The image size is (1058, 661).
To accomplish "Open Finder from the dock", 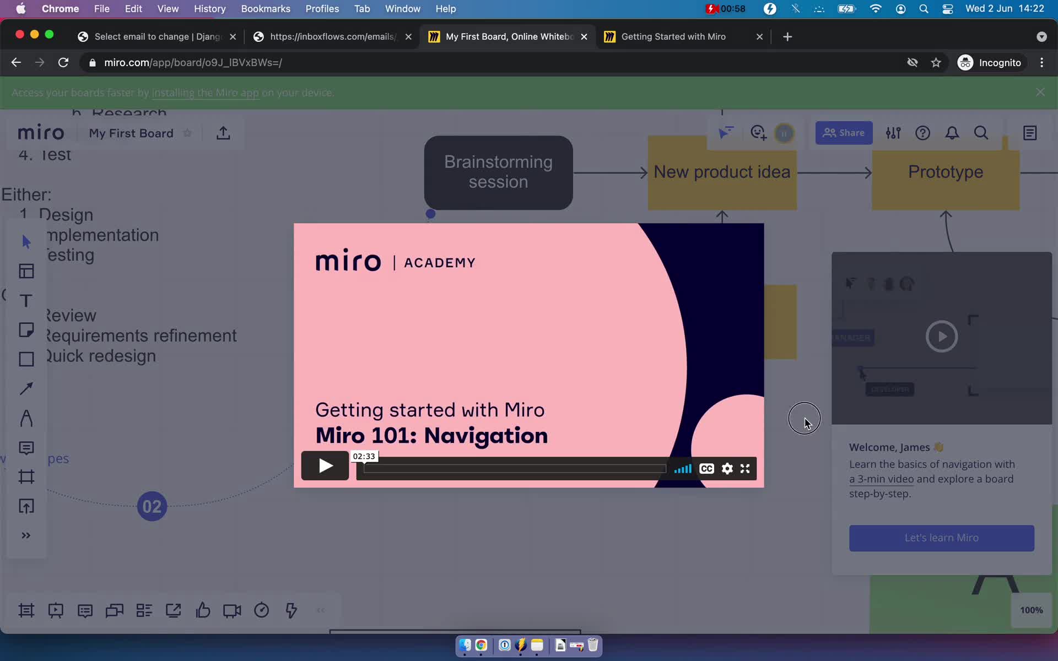I will click(x=465, y=645).
